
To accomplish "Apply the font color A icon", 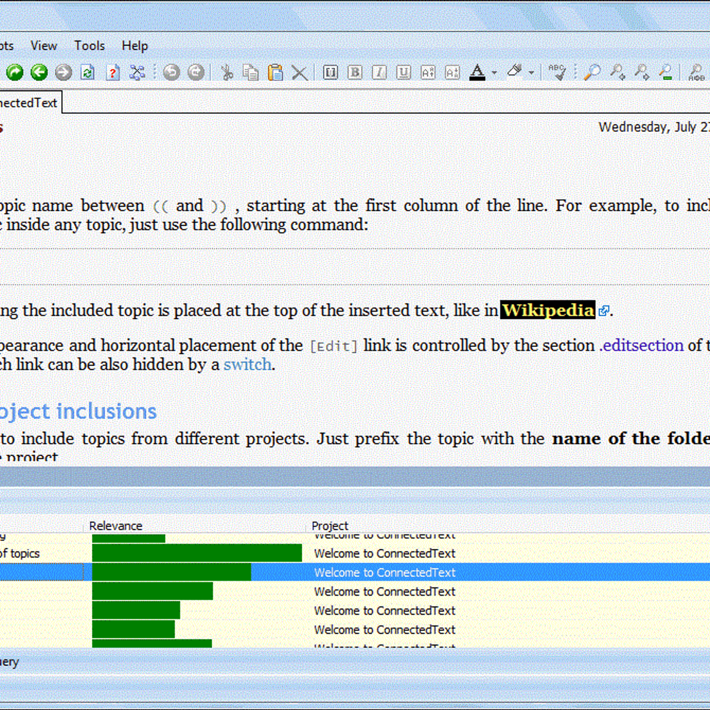I will click(x=477, y=72).
